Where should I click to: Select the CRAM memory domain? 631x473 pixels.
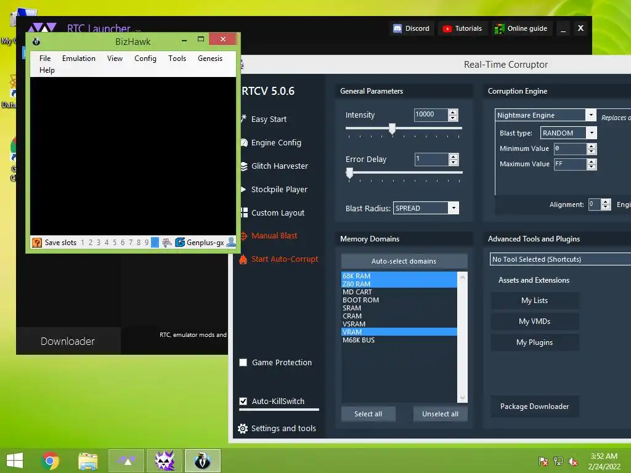point(399,316)
